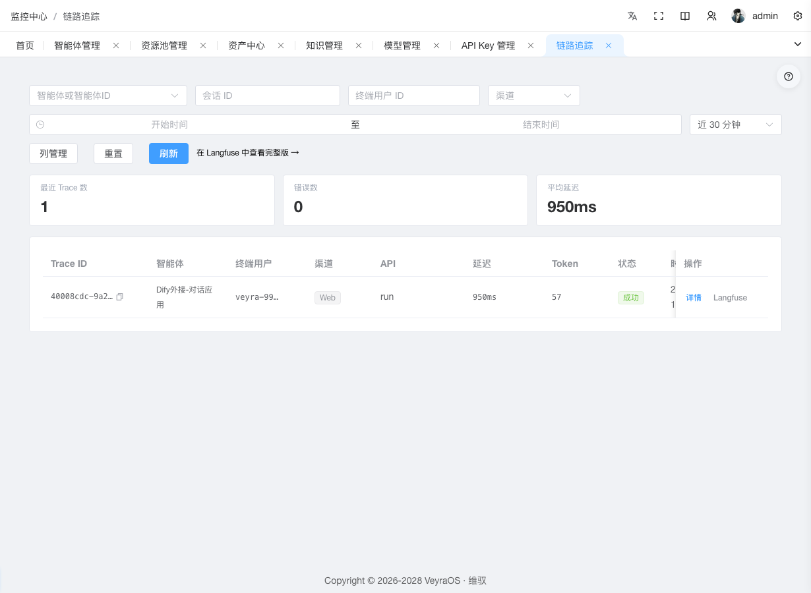This screenshot has width=811, height=593.
Task: Click the 监控中心 breadcrumb
Action: click(x=29, y=16)
